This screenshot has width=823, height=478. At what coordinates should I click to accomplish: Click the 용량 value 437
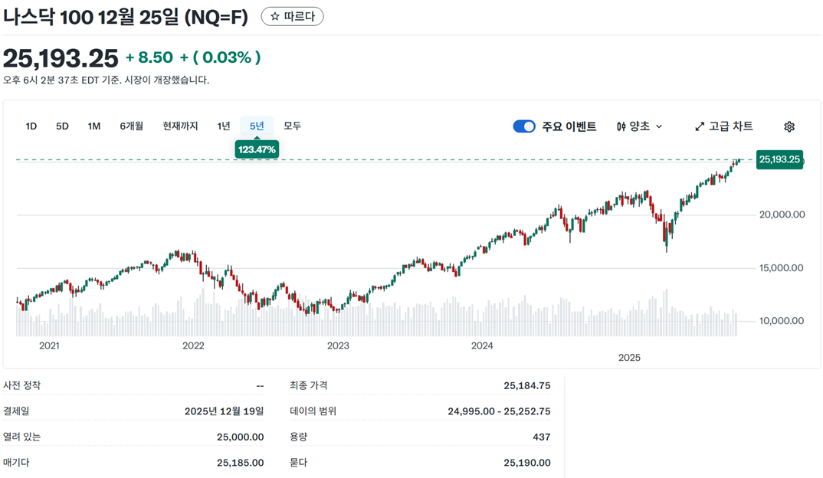(542, 437)
